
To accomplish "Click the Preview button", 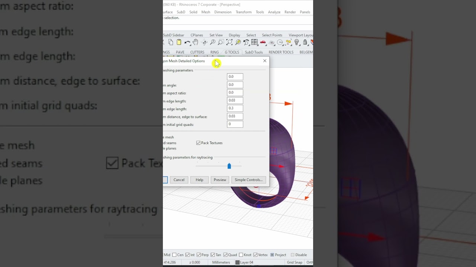I will pyautogui.click(x=220, y=180).
